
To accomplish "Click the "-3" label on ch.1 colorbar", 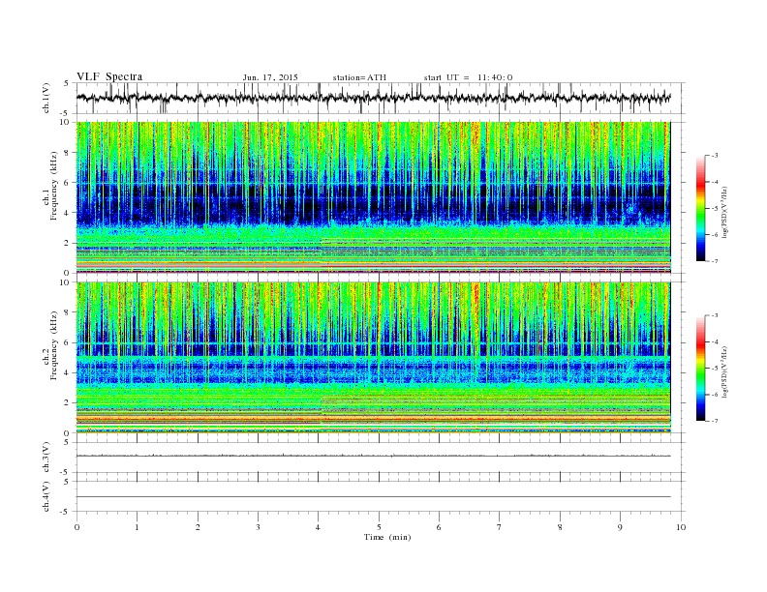I will (x=714, y=156).
